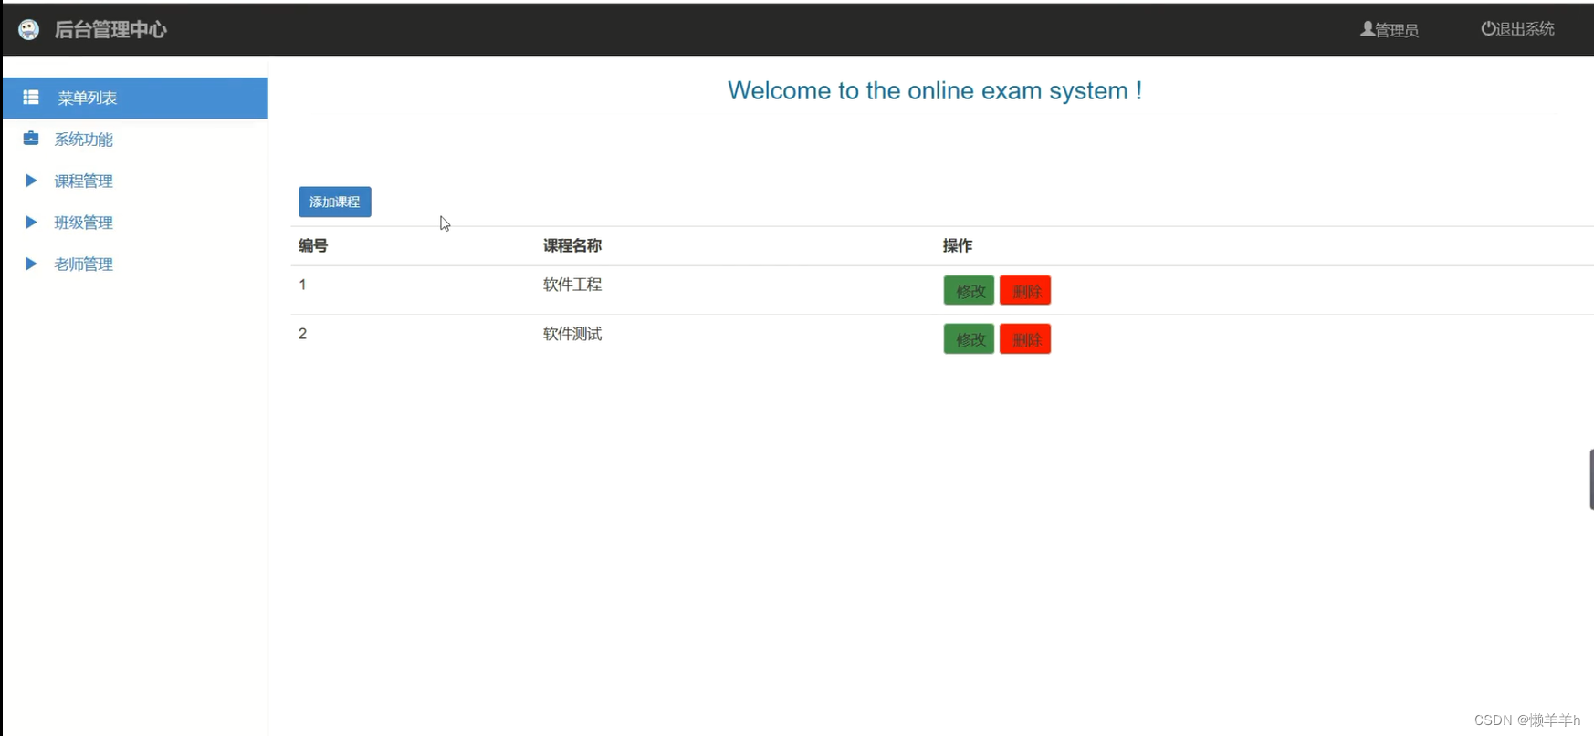The image size is (1594, 736).
Task: Click the 管理员 account link
Action: [x=1390, y=30]
